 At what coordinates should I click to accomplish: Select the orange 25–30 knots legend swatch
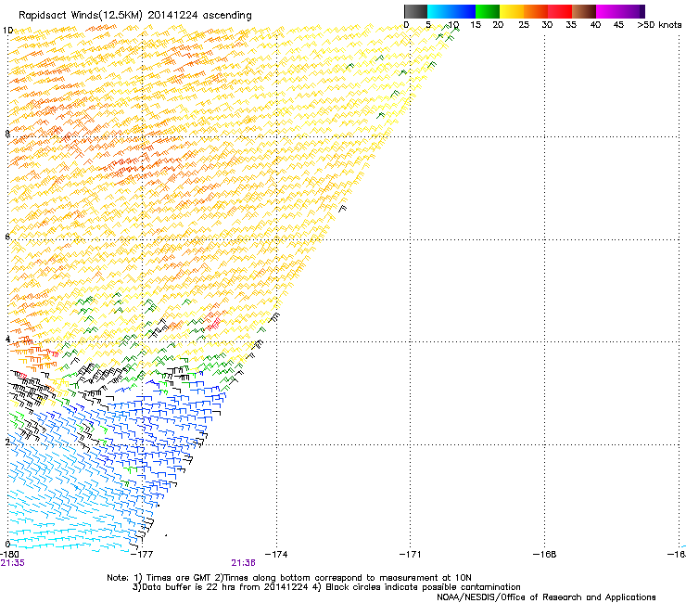click(x=536, y=11)
